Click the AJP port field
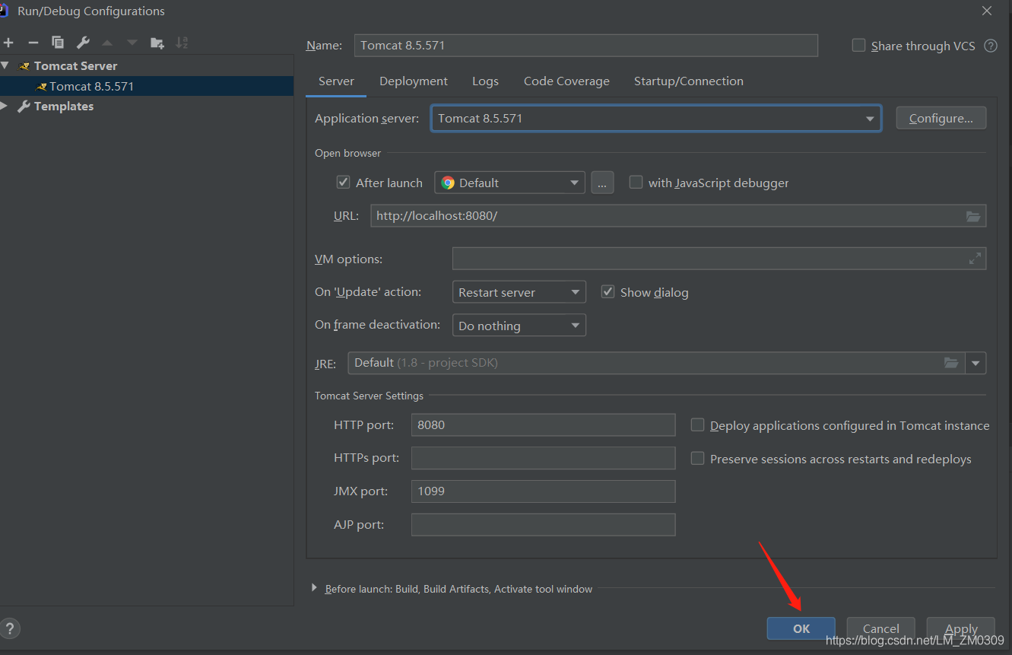This screenshot has width=1012, height=655. pos(543,525)
